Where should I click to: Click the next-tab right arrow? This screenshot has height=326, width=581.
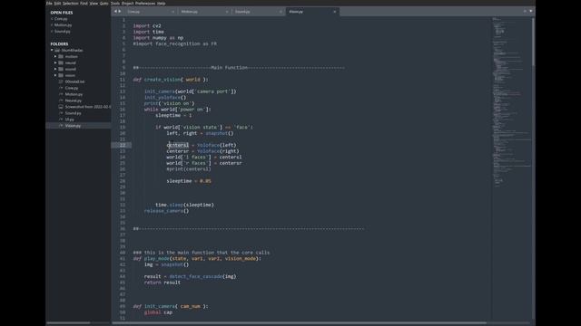pos(119,12)
